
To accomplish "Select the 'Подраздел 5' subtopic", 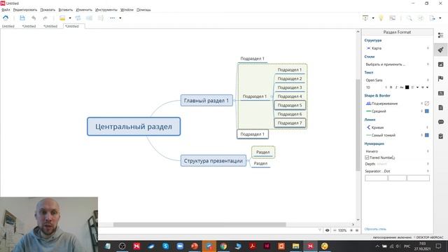I will 290,105.
